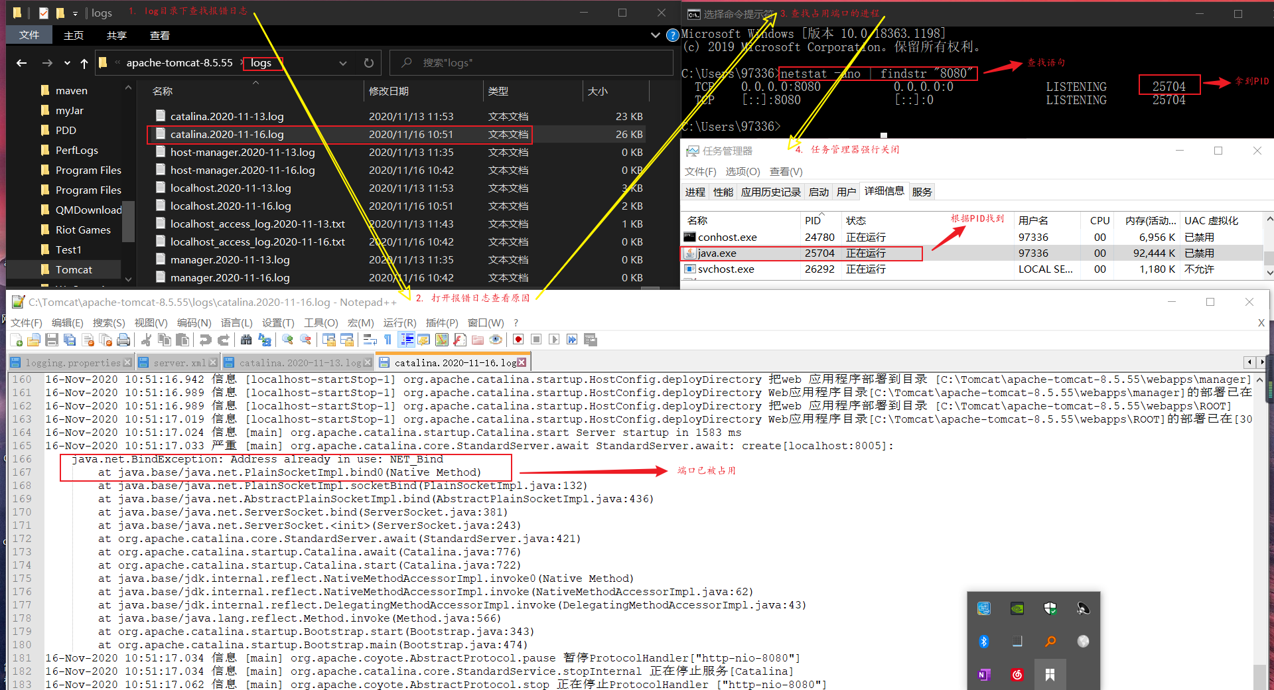
Task: Select the java.exe process row
Action: [x=971, y=253]
